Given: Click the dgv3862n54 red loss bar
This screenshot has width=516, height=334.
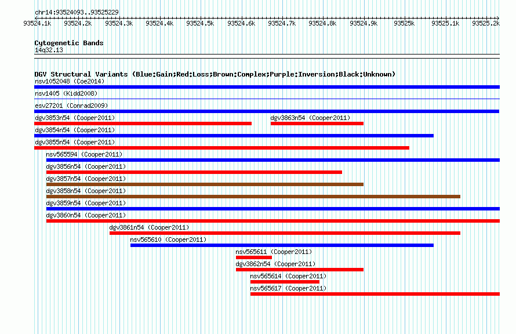Looking at the screenshot, I should (300, 270).
